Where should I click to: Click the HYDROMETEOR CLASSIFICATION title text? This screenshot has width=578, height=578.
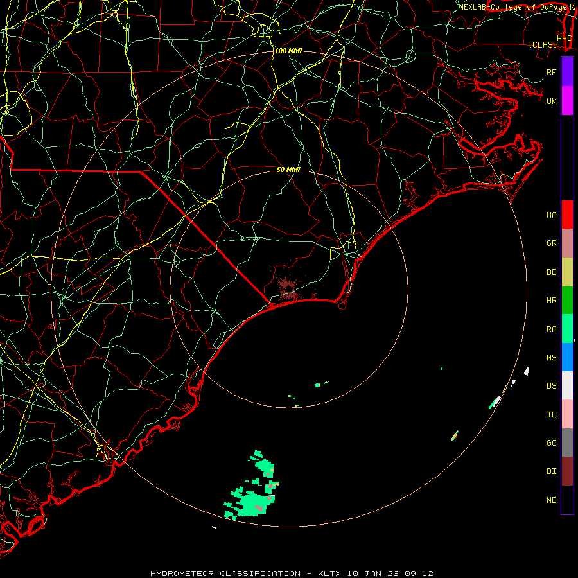click(225, 574)
